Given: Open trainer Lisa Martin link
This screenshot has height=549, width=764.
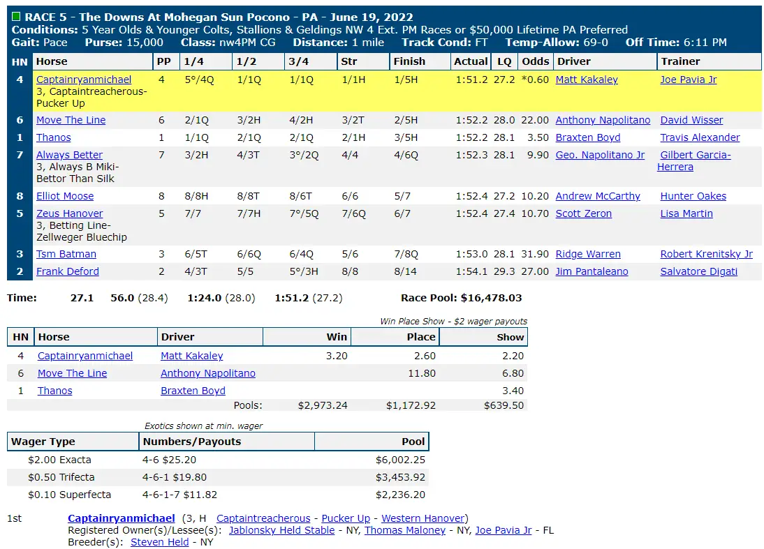Looking at the screenshot, I should (x=686, y=213).
